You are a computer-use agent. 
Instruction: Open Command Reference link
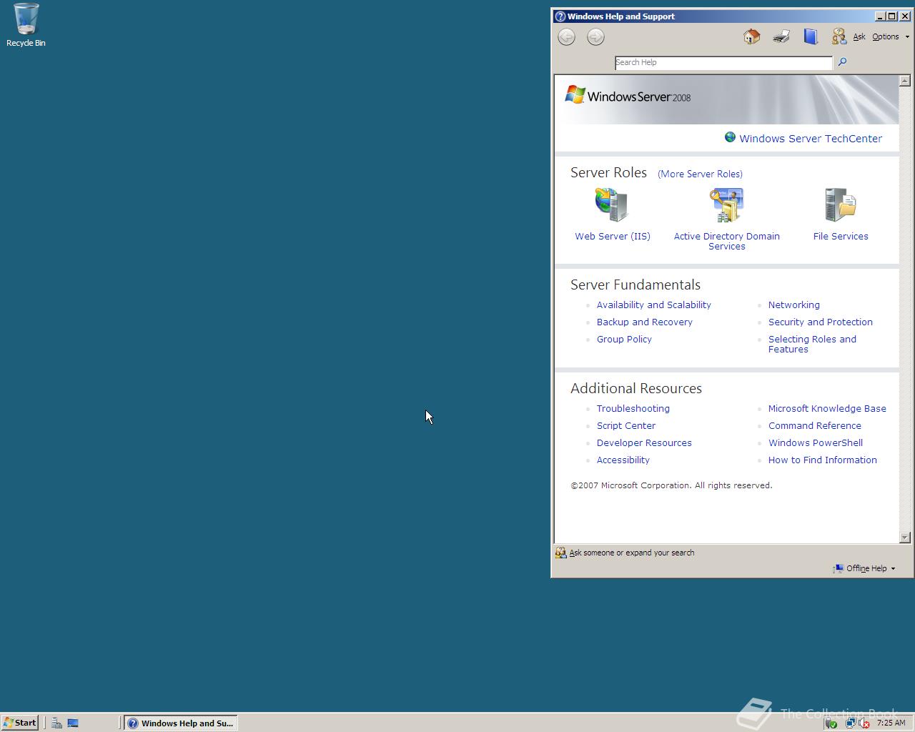[x=815, y=425]
